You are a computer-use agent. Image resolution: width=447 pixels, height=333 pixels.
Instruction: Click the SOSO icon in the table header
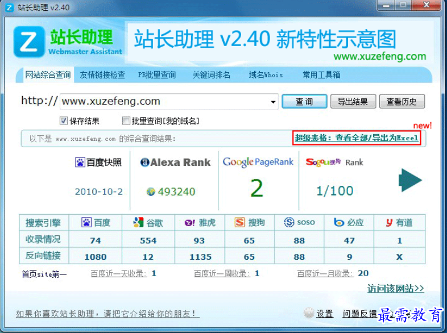click(x=289, y=222)
